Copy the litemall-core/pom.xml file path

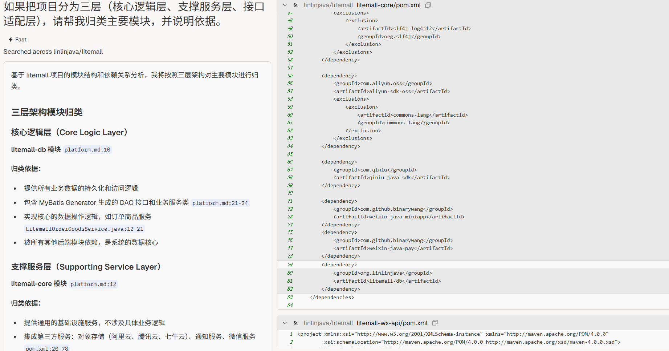[x=428, y=5]
